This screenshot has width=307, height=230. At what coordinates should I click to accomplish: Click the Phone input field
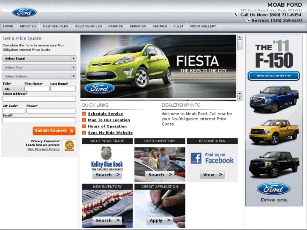51,111
